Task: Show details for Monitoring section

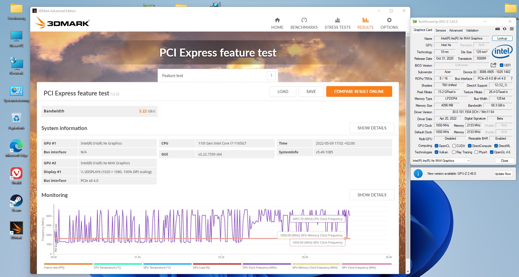Action: click(372, 195)
